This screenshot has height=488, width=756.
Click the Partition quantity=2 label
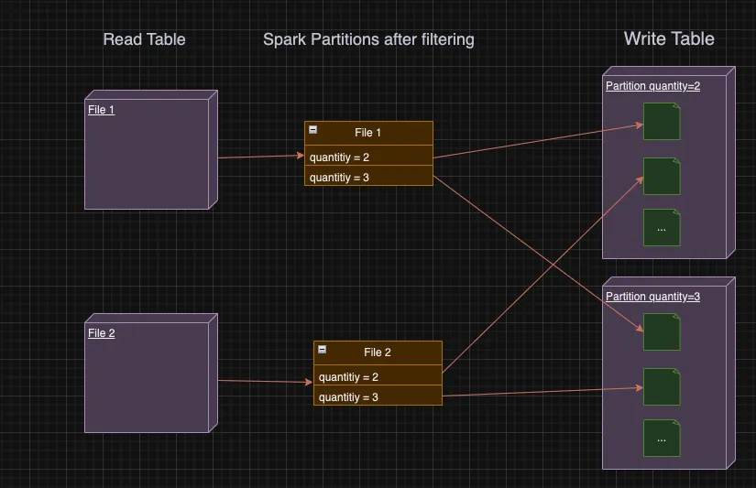[x=652, y=86]
